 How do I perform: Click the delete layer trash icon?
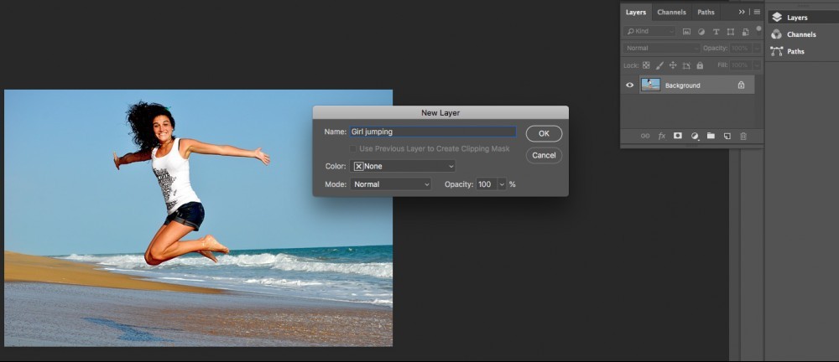[743, 136]
